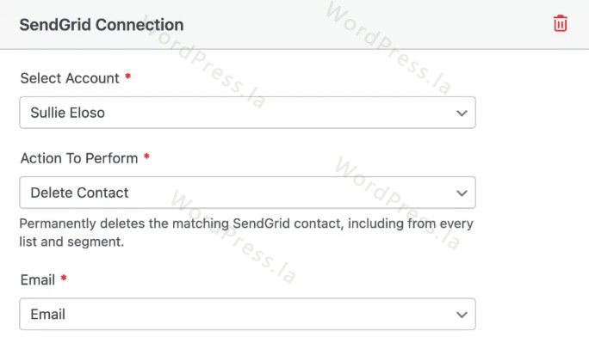Click empty area of the connection header bar

369,24
